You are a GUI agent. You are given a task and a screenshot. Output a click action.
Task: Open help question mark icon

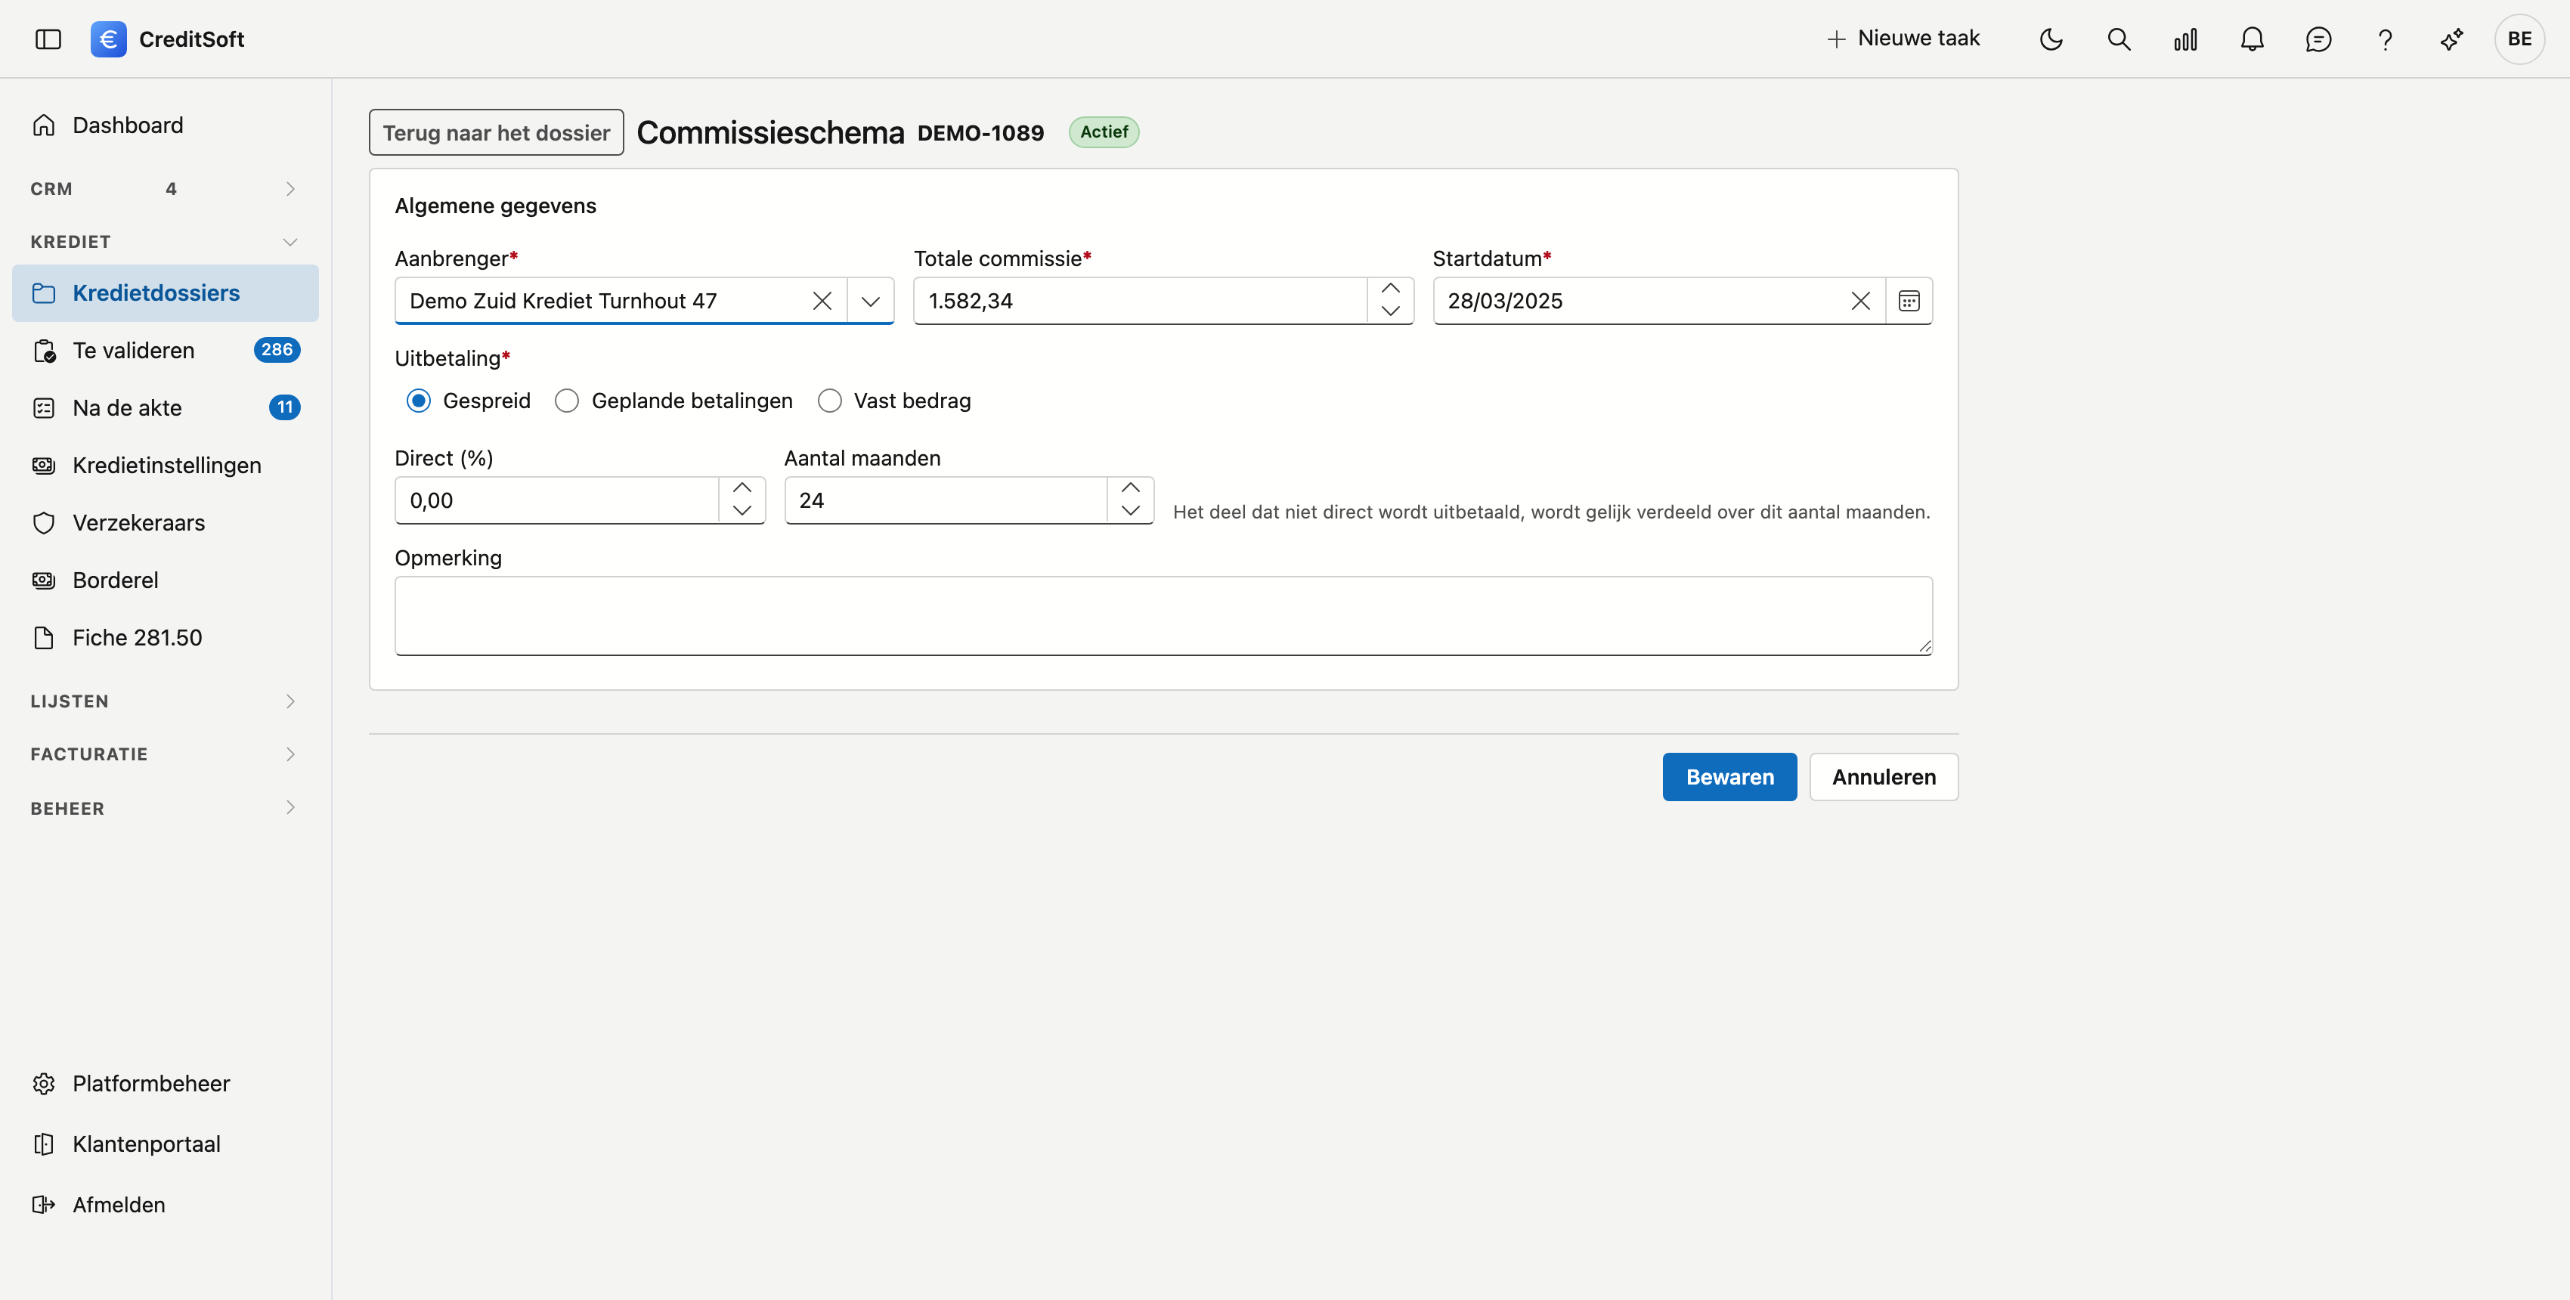pos(2385,39)
